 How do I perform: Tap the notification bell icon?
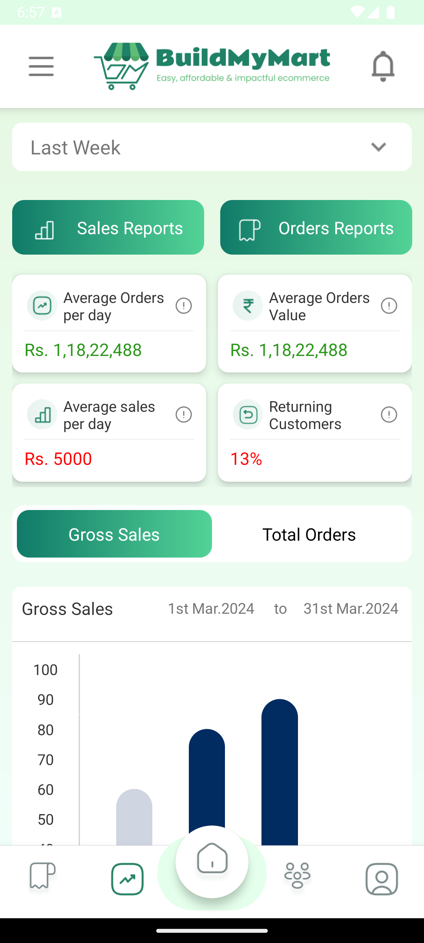(383, 66)
